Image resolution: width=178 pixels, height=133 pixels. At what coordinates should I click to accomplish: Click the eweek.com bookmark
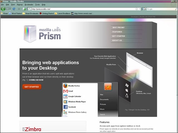[x=82, y=14]
